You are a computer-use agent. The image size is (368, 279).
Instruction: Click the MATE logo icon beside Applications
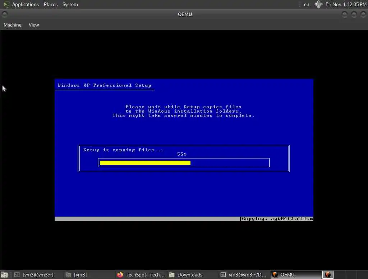(6, 4)
